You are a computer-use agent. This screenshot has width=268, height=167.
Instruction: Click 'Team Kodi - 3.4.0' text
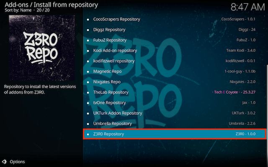tap(241, 51)
